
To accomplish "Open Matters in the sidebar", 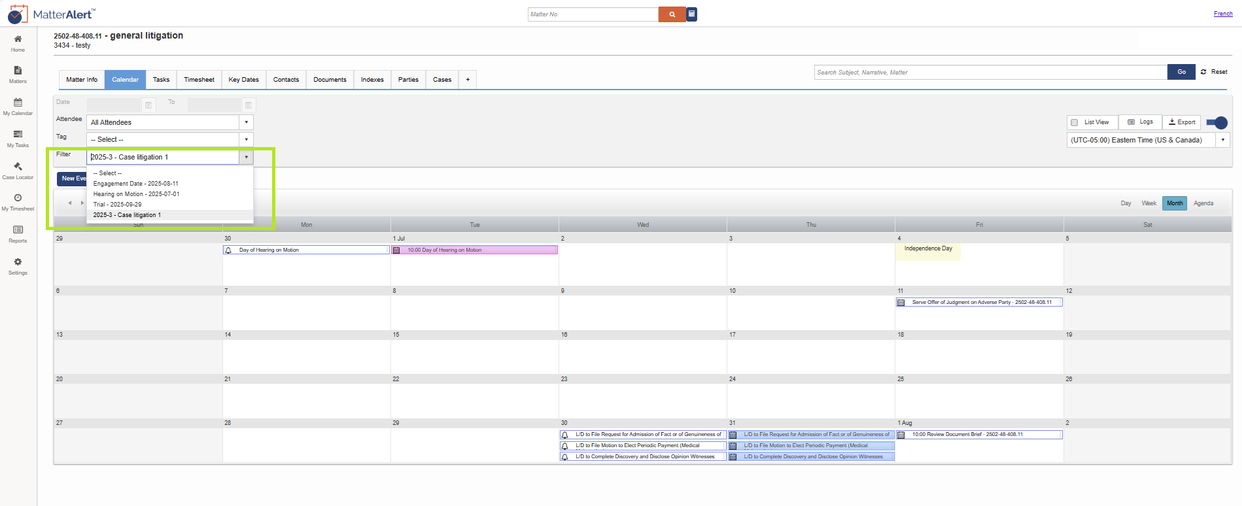I will tap(18, 75).
